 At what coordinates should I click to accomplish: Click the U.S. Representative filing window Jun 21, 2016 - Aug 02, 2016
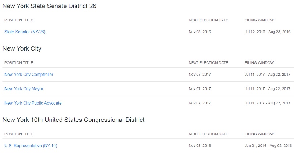point(268,146)
